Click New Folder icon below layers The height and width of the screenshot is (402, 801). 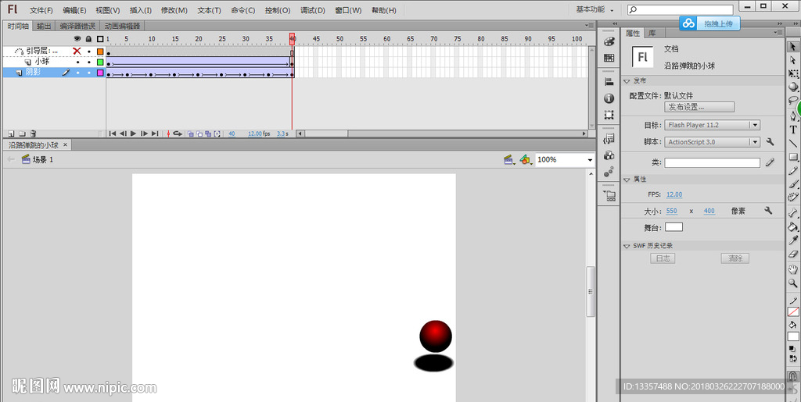(x=22, y=133)
